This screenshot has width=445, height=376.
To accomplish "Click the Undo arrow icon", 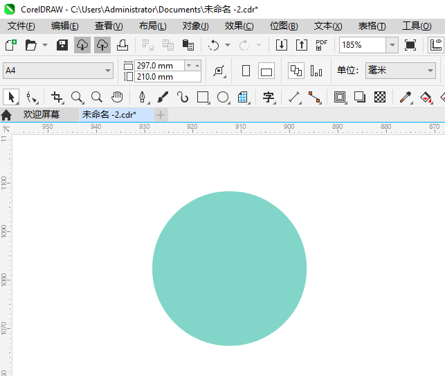I will pos(213,45).
